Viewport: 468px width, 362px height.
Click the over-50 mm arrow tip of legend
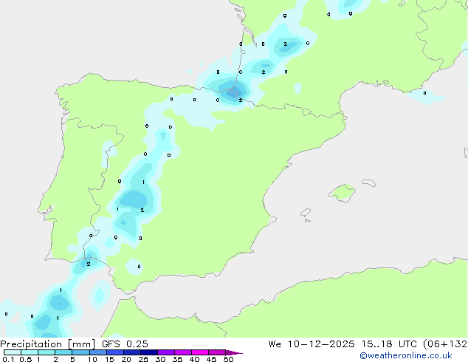234,352
